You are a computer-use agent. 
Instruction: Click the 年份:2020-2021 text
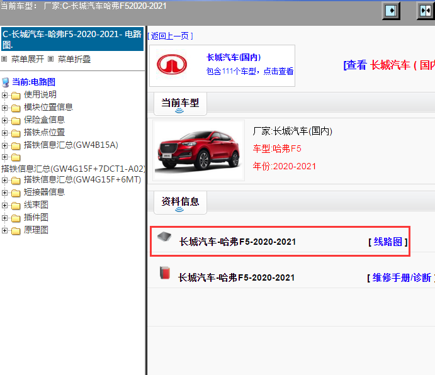(285, 166)
